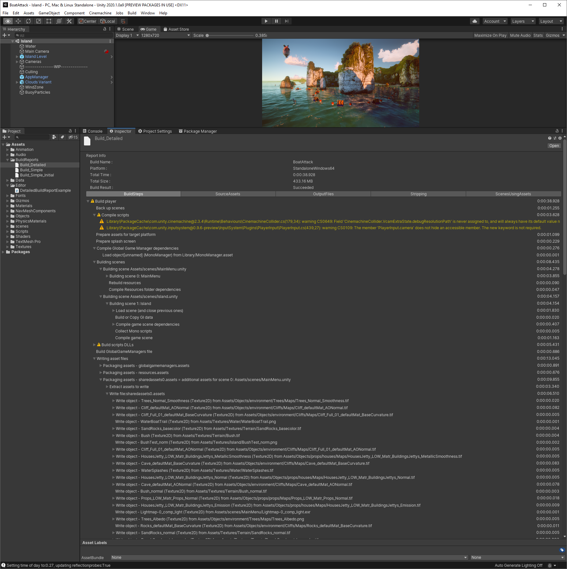Viewport: 567px width, 569px height.
Task: Select the Move tool in toolbar
Action: [x=18, y=21]
